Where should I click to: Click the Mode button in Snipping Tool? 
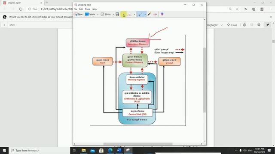[90, 14]
